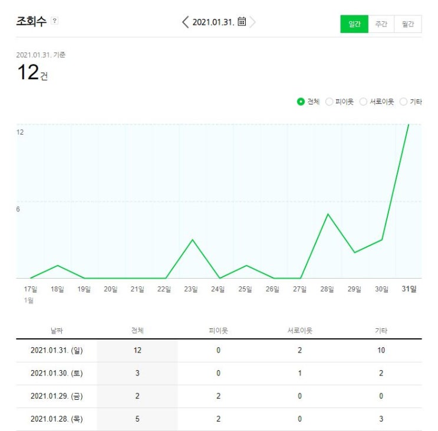Click the 29일 label on chart axis
Viewport: 438px width, 431px height.
coord(354,289)
